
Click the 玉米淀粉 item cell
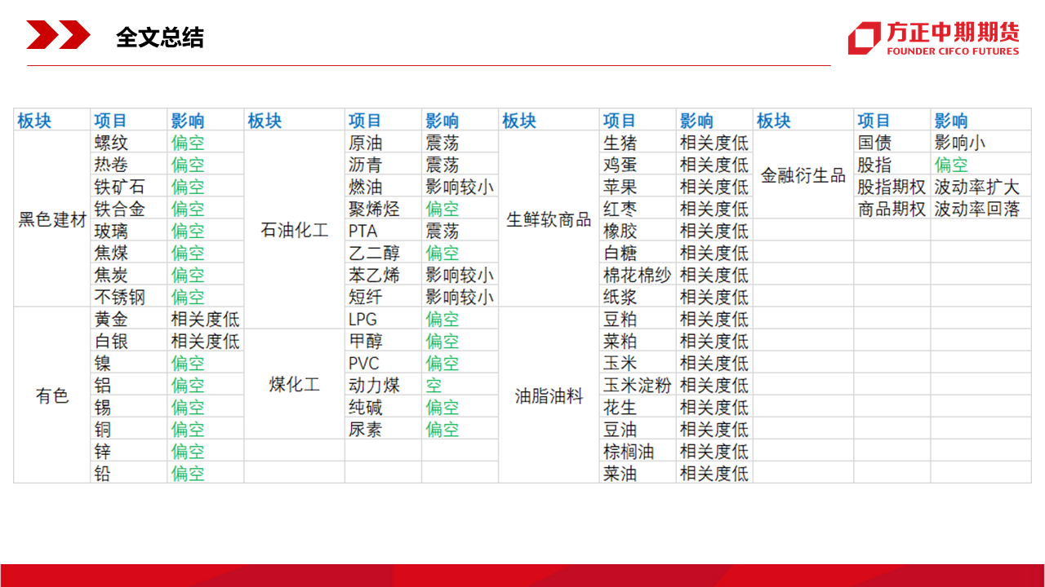(x=638, y=385)
